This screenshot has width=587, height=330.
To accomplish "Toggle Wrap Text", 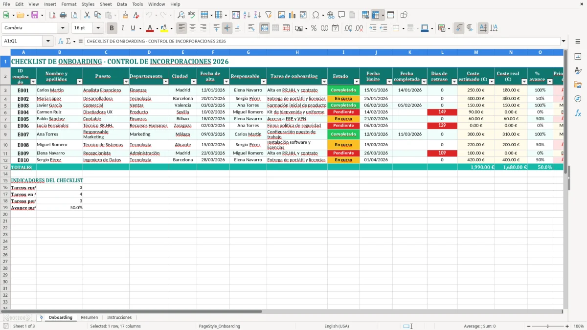I will [251, 28].
